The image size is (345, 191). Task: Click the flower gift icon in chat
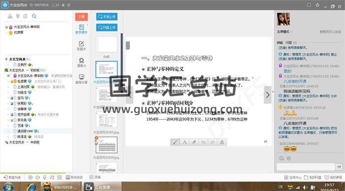point(289,158)
